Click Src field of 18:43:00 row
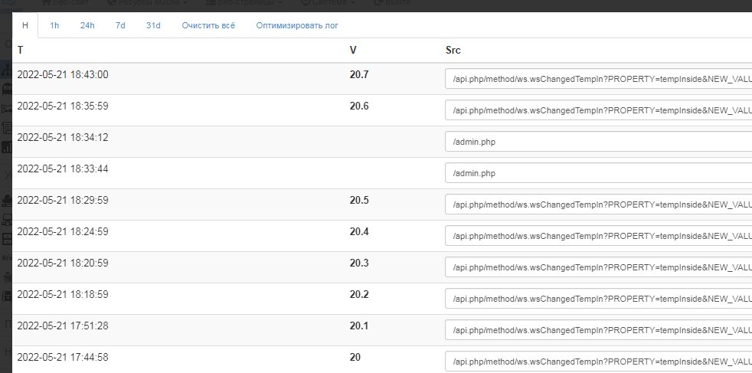This screenshot has height=373, width=752. (597, 79)
